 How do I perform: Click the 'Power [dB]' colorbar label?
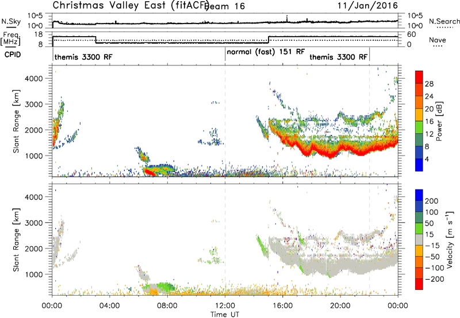click(x=439, y=121)
